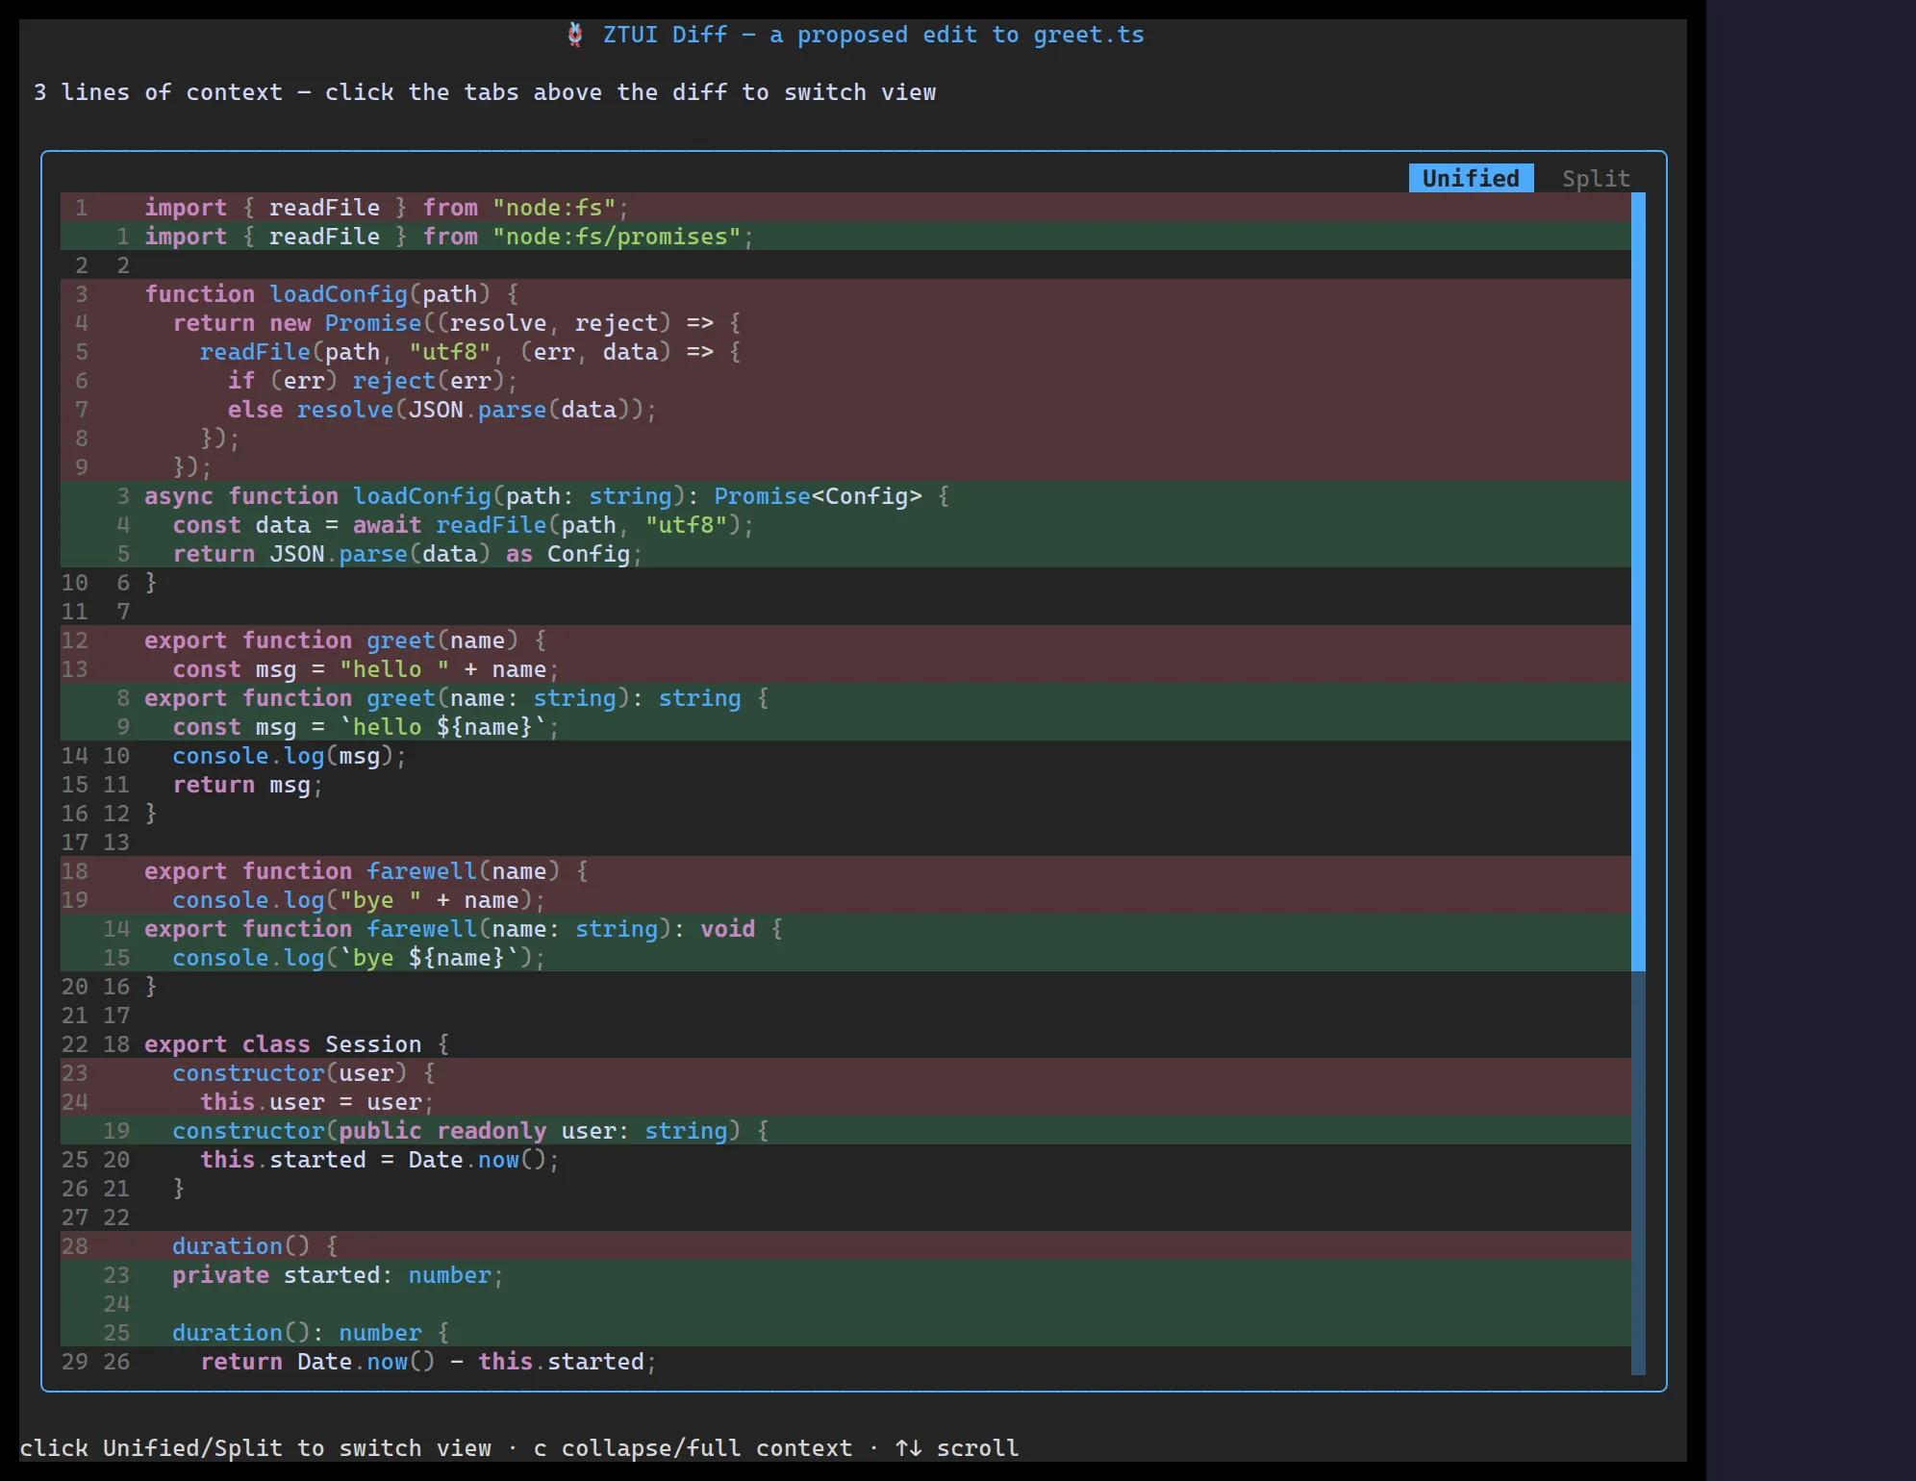The width and height of the screenshot is (1916, 1481).
Task: Click added line 'async function loadConfig(path: string)'
Action: pyautogui.click(x=845, y=495)
